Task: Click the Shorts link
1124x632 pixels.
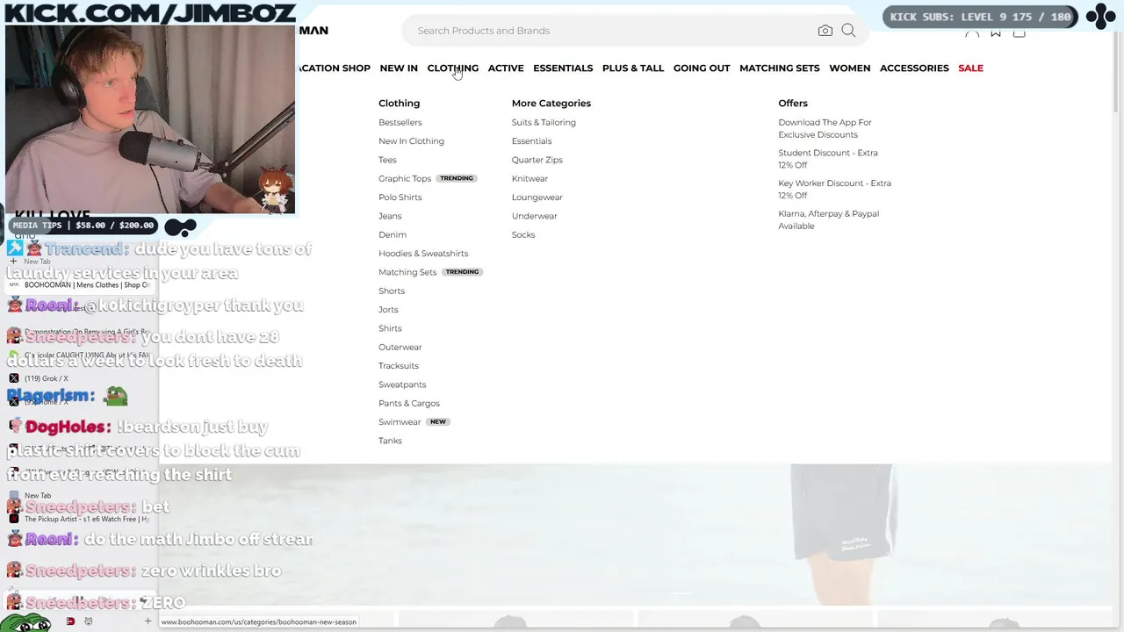Action: pos(392,291)
